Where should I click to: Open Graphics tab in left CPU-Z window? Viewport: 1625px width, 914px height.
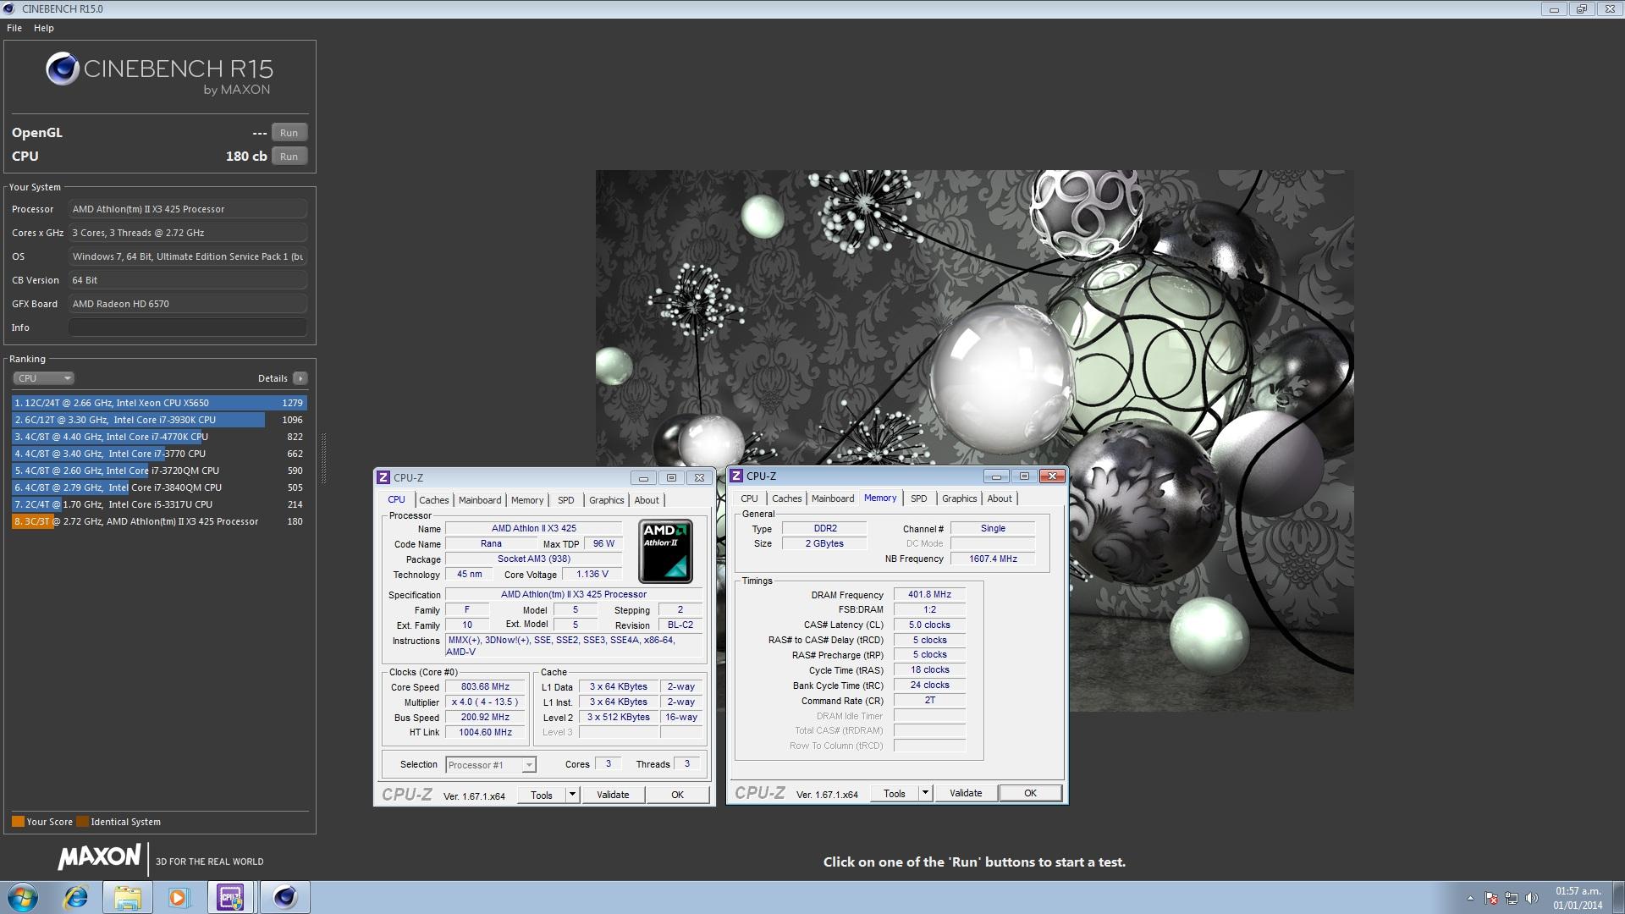607,500
